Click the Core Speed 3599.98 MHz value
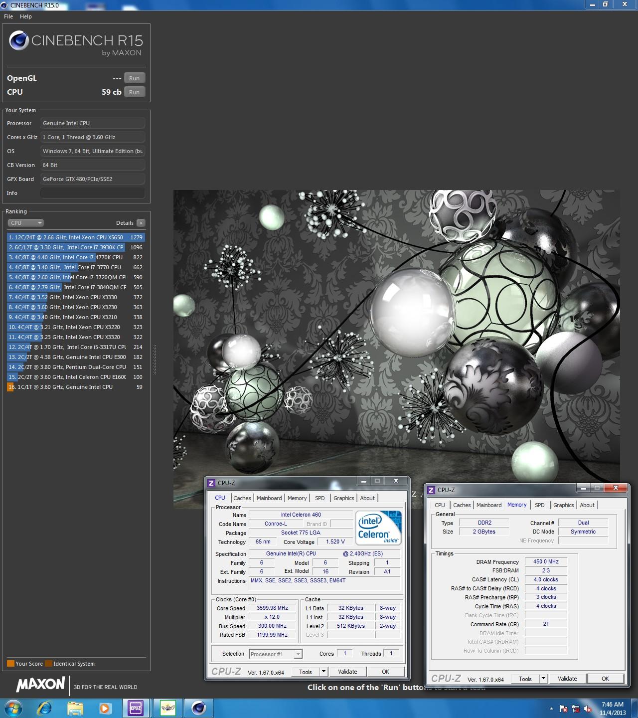 click(x=273, y=608)
